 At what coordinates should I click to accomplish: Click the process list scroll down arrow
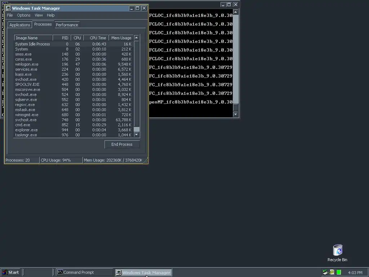(x=137, y=135)
